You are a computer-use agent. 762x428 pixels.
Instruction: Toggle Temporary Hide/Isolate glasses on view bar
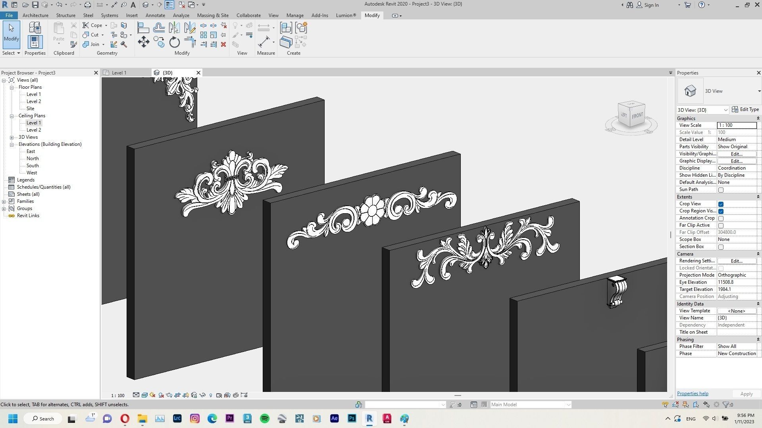click(202, 395)
